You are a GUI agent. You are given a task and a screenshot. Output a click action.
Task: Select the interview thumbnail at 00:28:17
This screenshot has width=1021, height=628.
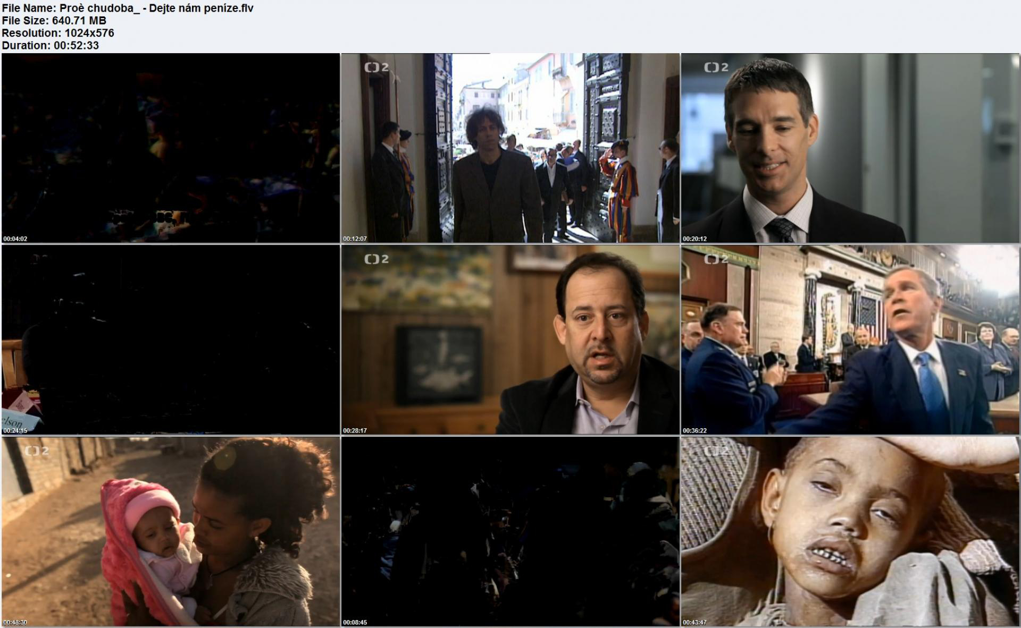tap(510, 340)
